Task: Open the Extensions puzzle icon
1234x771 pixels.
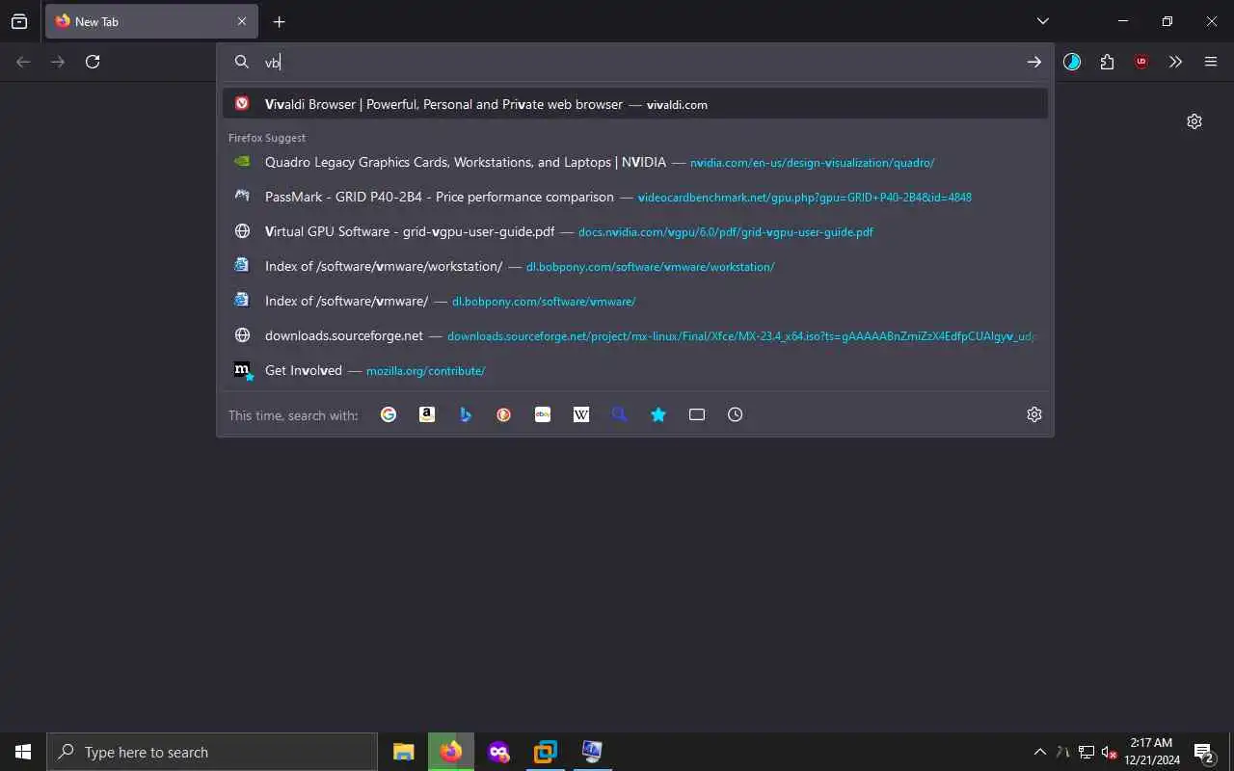Action: click(1107, 62)
